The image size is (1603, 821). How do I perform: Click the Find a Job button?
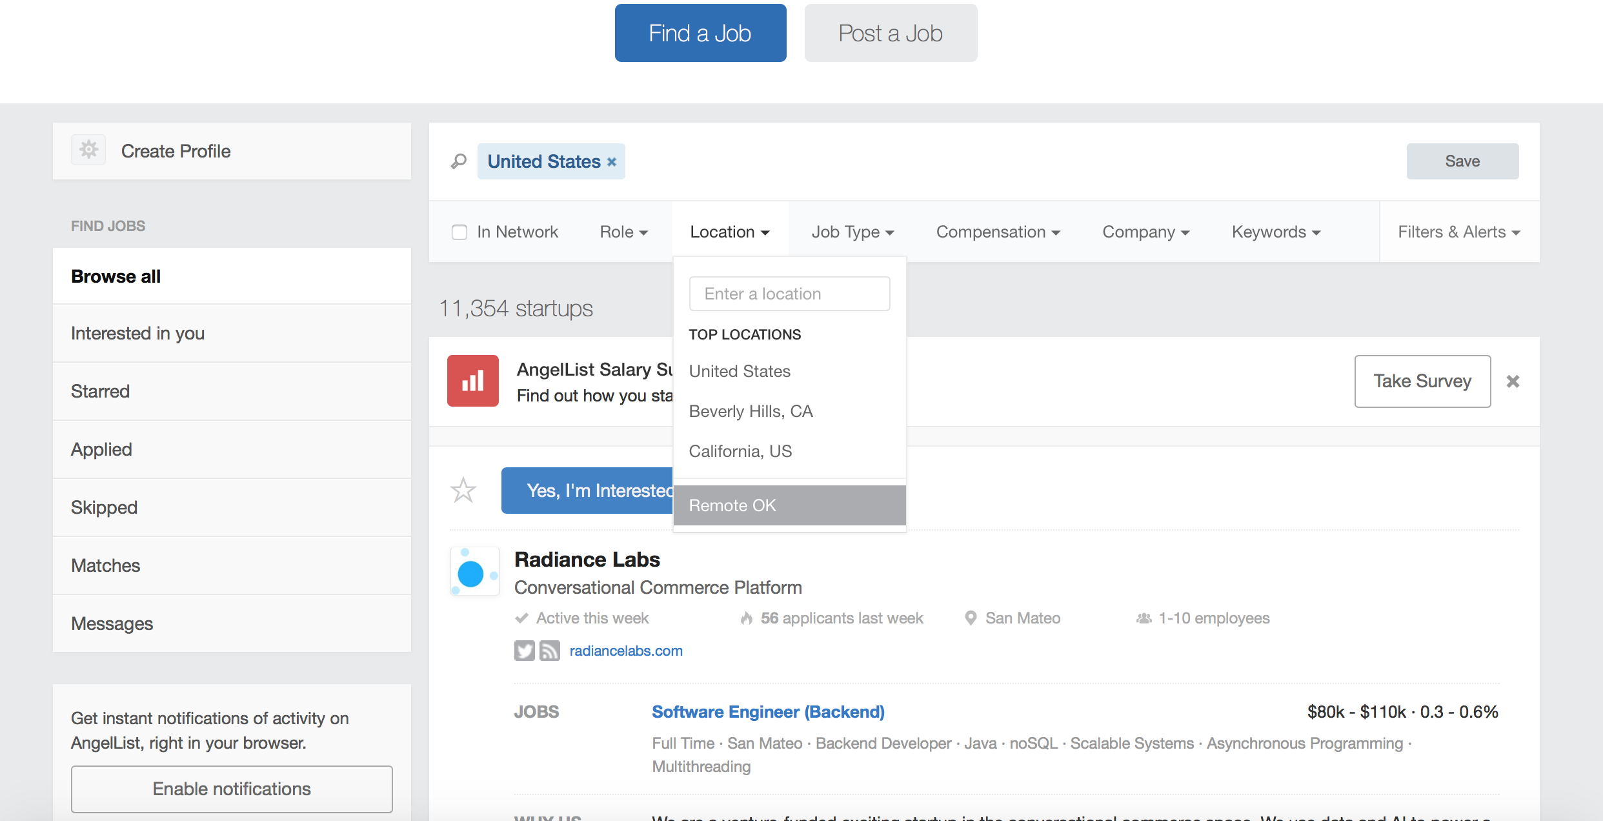click(x=700, y=33)
